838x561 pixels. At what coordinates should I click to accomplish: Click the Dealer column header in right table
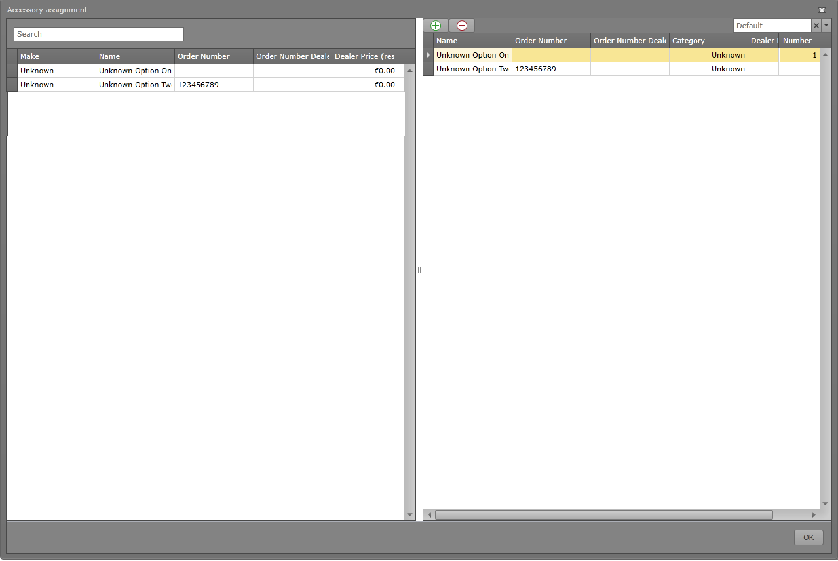point(763,41)
